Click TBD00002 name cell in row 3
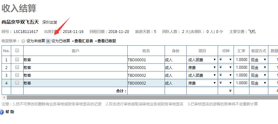This screenshot has height=124, width=278. point(146,76)
